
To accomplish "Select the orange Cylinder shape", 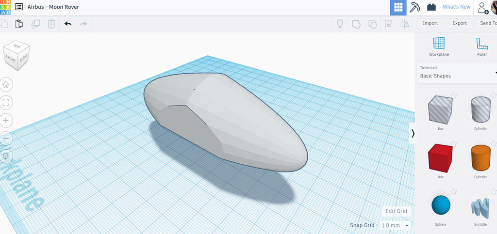I will coord(480,158).
